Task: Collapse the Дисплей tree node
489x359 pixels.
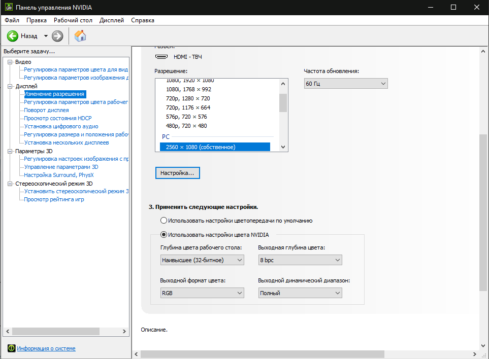Action: pos(10,86)
